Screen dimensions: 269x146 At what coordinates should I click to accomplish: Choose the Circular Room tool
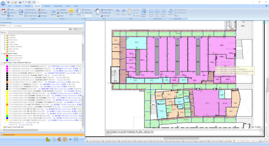(x=30, y=16)
